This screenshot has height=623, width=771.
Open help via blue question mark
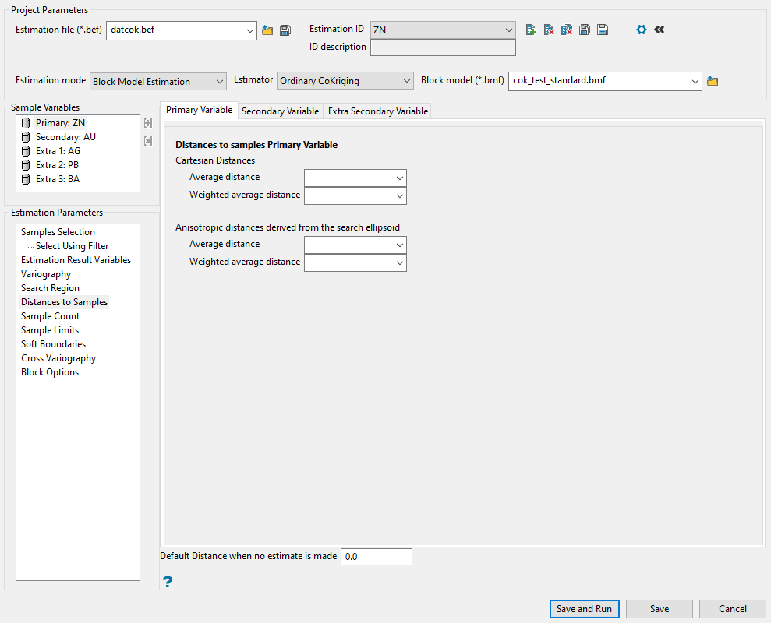coord(168,581)
